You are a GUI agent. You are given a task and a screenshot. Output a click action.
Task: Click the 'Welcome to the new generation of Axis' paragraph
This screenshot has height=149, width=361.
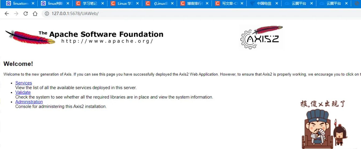[182, 74]
